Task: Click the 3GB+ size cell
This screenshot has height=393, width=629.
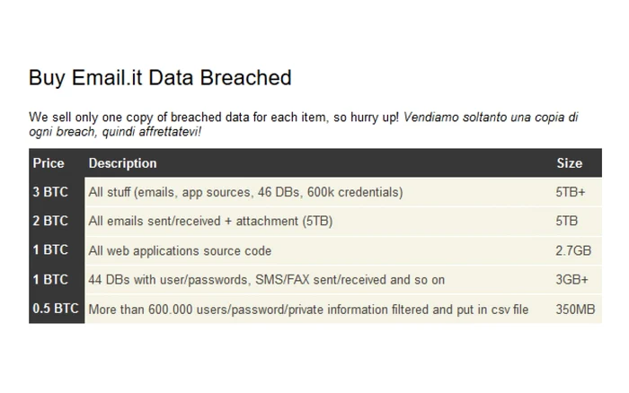Action: point(571,280)
